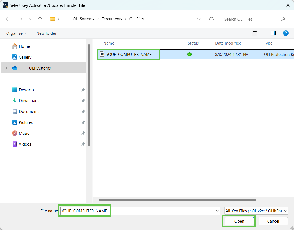Screen dimensions: 294x230
Task: Unpin Music using its pin icon
Action: [x=83, y=133]
